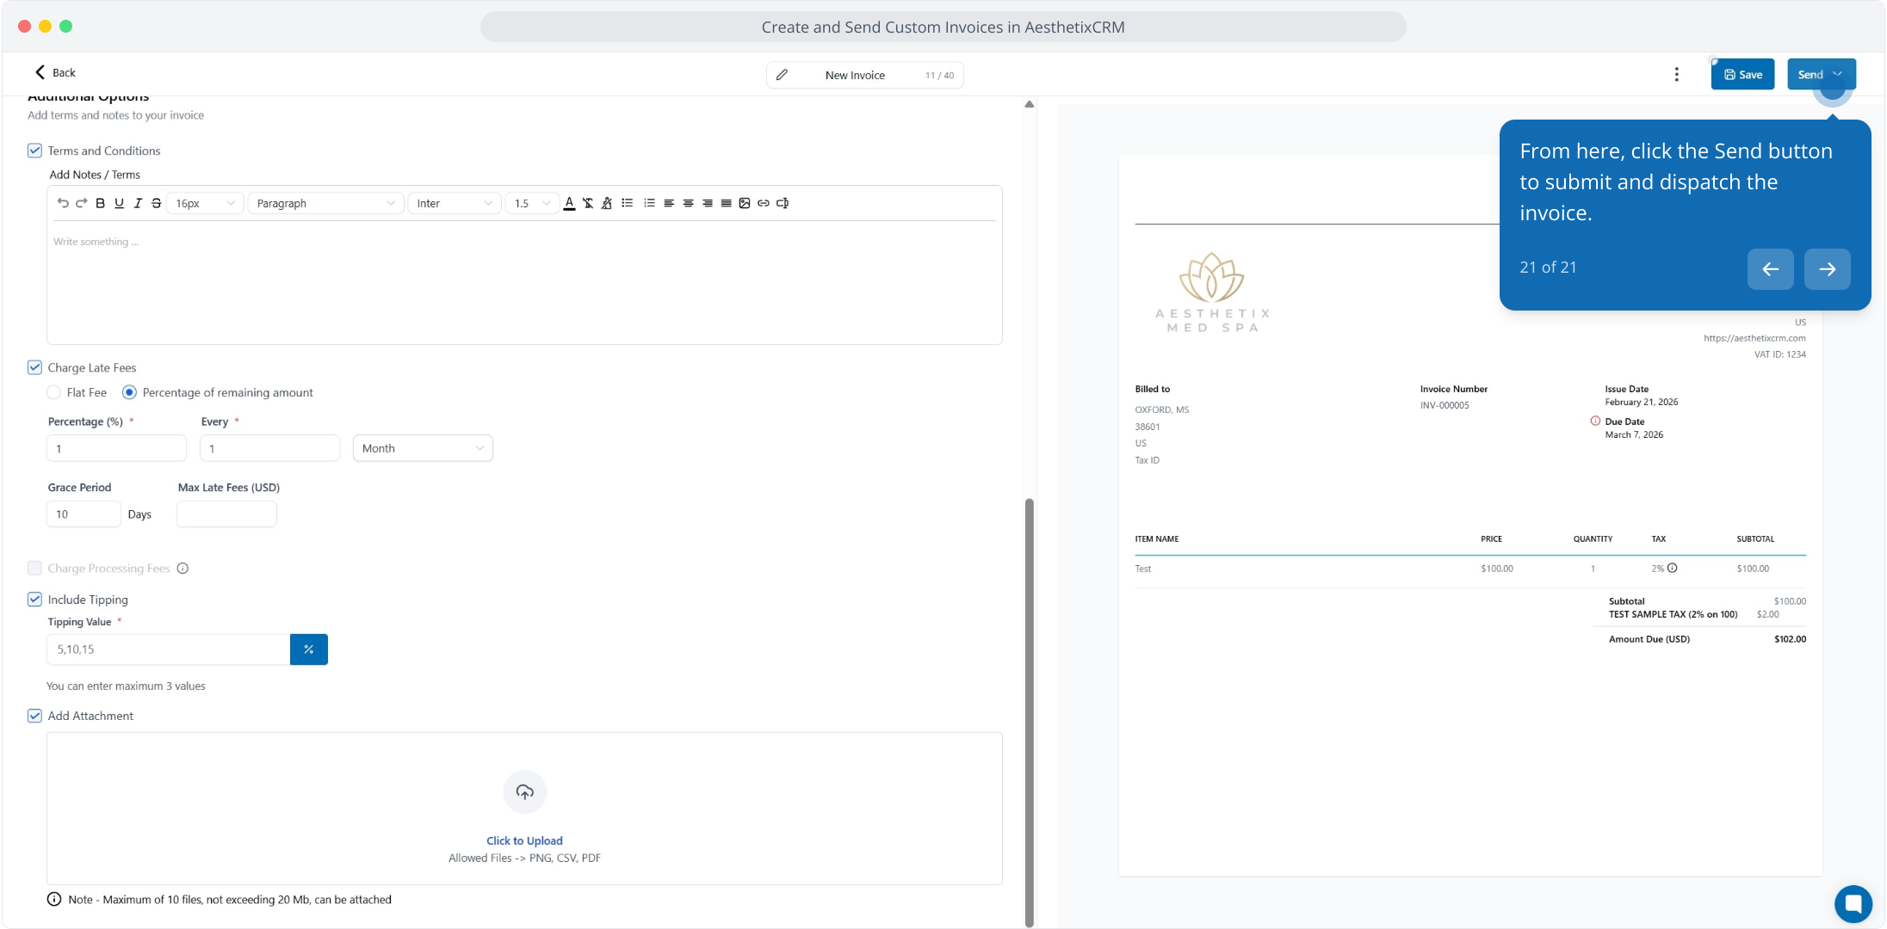This screenshot has height=929, width=1887.
Task: Click the undo arrow in editor toolbar
Action: coord(63,203)
